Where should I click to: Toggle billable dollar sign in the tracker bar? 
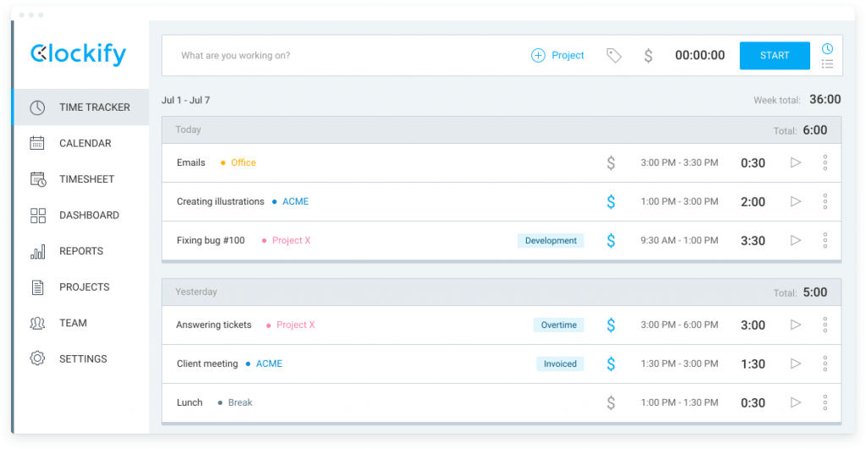tap(649, 55)
